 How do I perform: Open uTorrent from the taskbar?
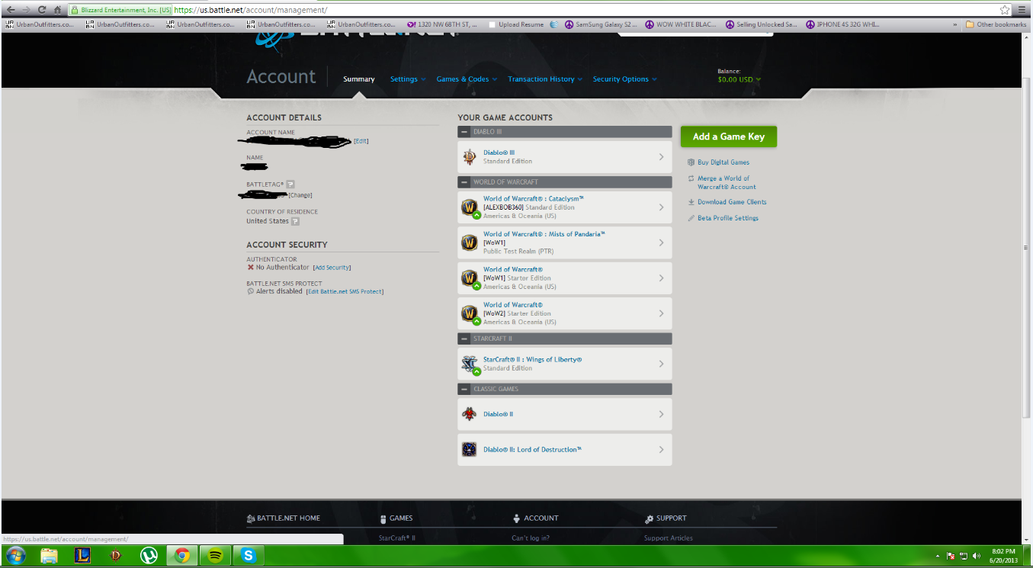[149, 556]
